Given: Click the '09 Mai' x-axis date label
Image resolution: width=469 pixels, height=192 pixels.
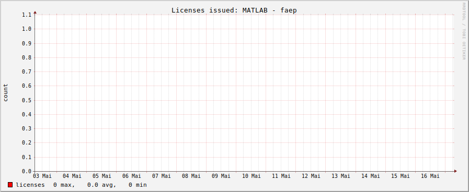Looking at the screenshot, I should 221,176.
